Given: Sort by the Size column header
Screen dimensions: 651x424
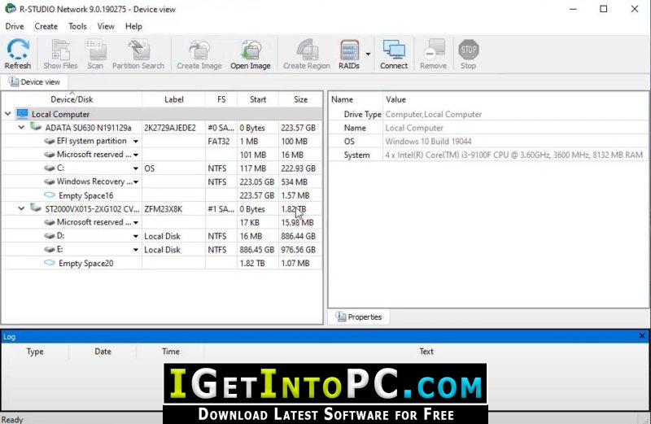Looking at the screenshot, I should click(x=300, y=99).
